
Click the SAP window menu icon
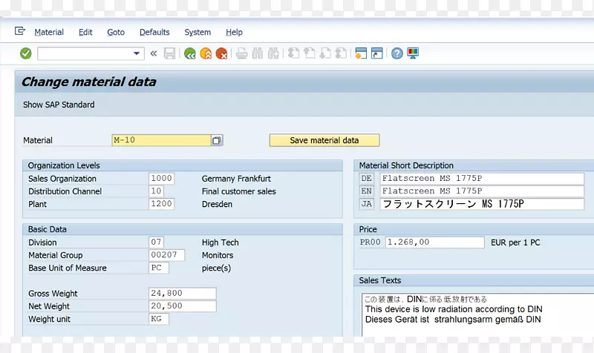(20, 31)
